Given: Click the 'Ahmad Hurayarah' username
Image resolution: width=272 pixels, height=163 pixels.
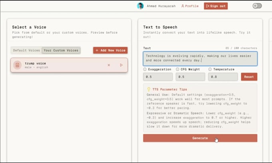Looking at the screenshot, I should tap(161, 6).
